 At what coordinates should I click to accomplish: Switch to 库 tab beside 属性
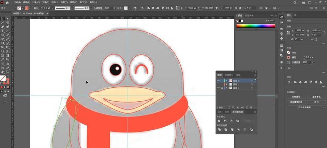295,16
